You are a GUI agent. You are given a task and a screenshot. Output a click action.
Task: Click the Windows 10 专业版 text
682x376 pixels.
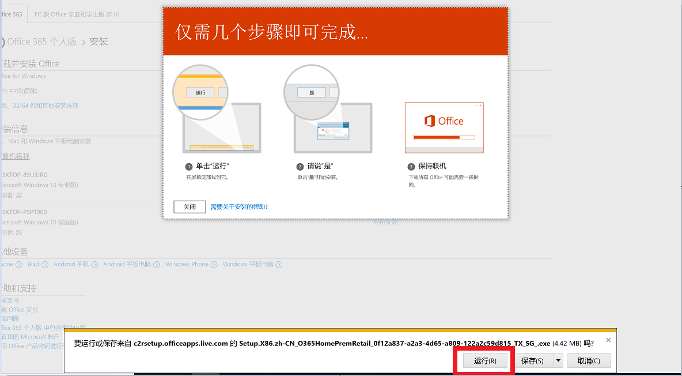point(39,185)
